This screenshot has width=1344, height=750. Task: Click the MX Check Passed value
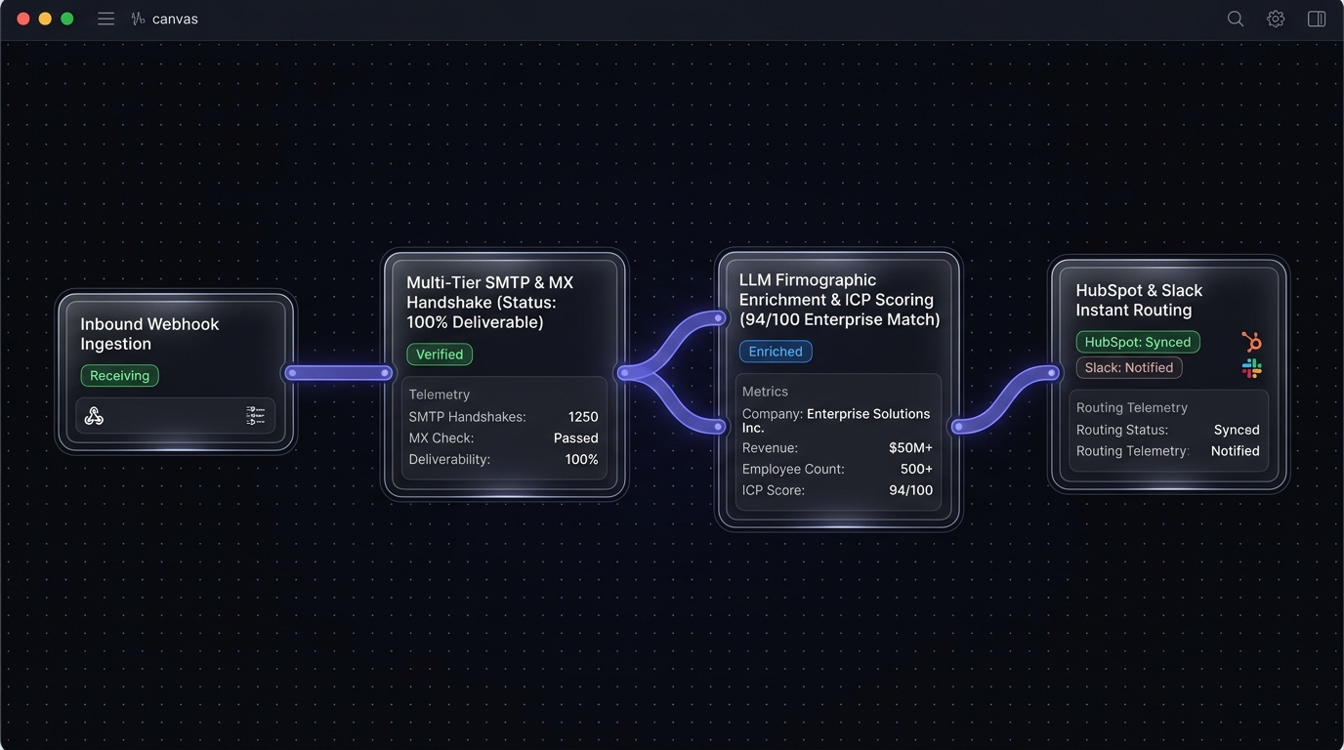click(x=576, y=438)
